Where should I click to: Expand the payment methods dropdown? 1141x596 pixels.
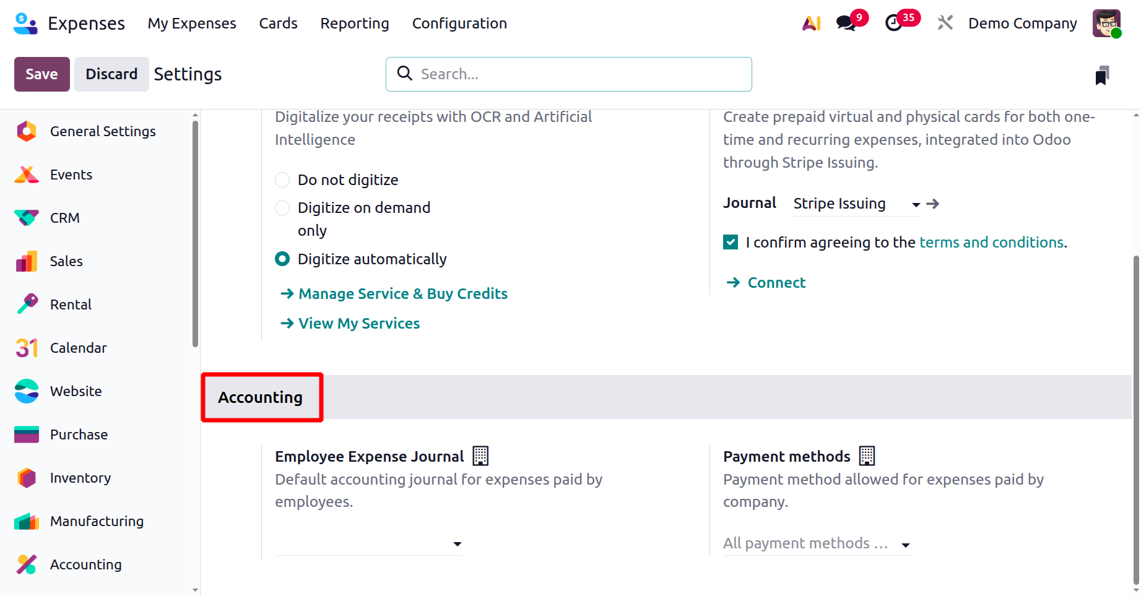point(906,545)
